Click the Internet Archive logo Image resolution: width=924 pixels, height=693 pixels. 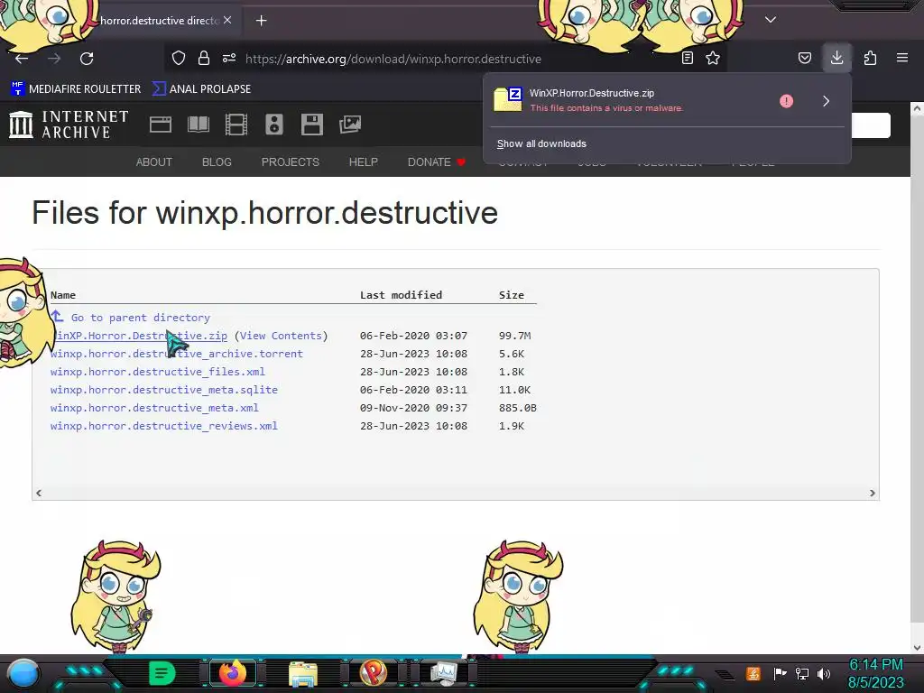click(x=69, y=125)
